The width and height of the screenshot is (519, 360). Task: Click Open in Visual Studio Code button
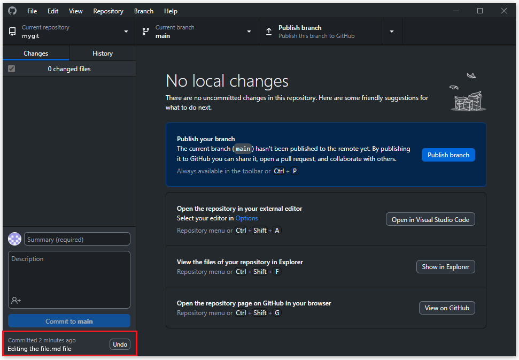(430, 219)
